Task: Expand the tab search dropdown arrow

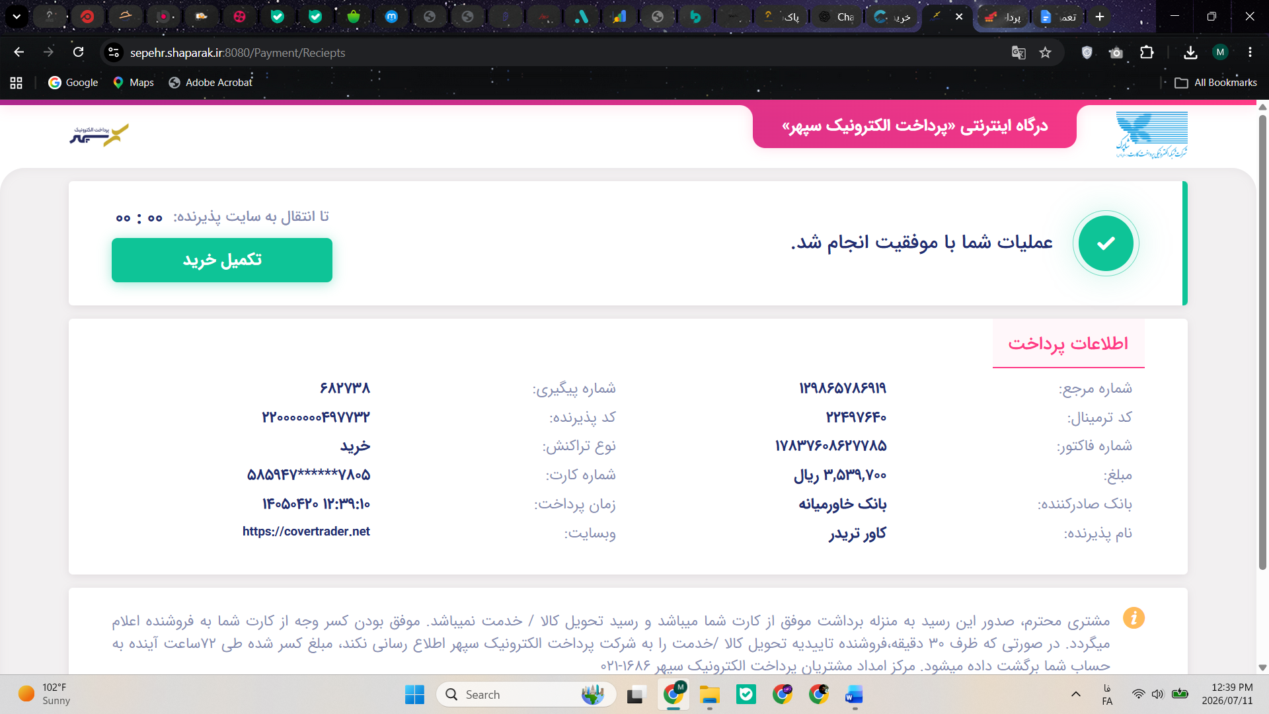Action: pos(17,17)
